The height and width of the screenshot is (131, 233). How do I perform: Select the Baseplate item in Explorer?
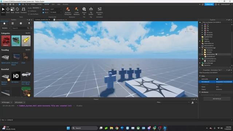(x=210, y=35)
